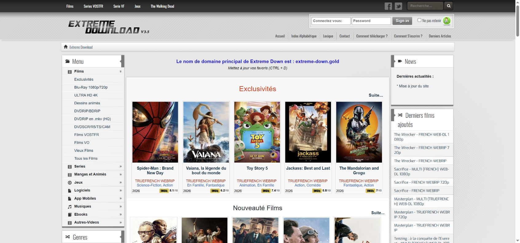Open Derniers Articles link

440,36
